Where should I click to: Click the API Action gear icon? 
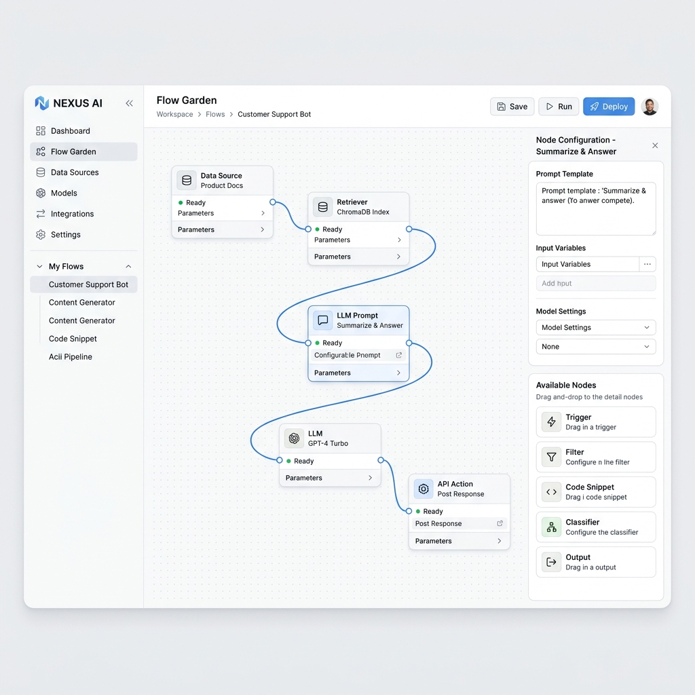[424, 489]
